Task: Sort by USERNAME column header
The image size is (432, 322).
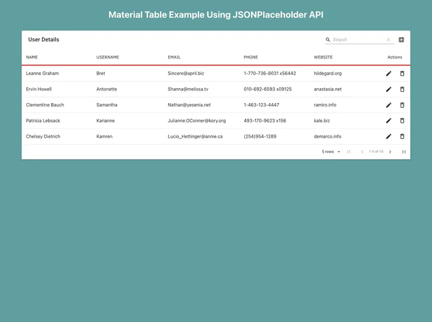Action: pyautogui.click(x=107, y=57)
